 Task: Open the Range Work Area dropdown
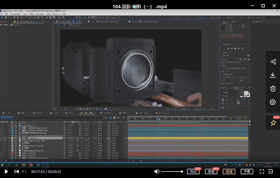tap(236, 68)
